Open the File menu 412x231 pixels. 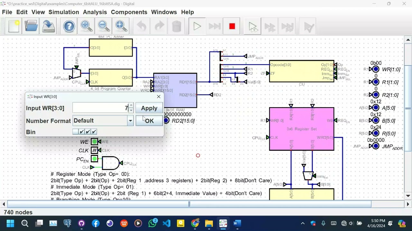pyautogui.click(x=7, y=12)
